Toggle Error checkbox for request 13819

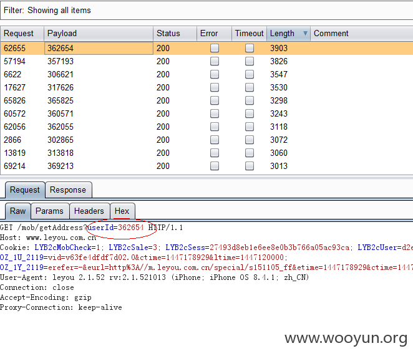(x=215, y=153)
